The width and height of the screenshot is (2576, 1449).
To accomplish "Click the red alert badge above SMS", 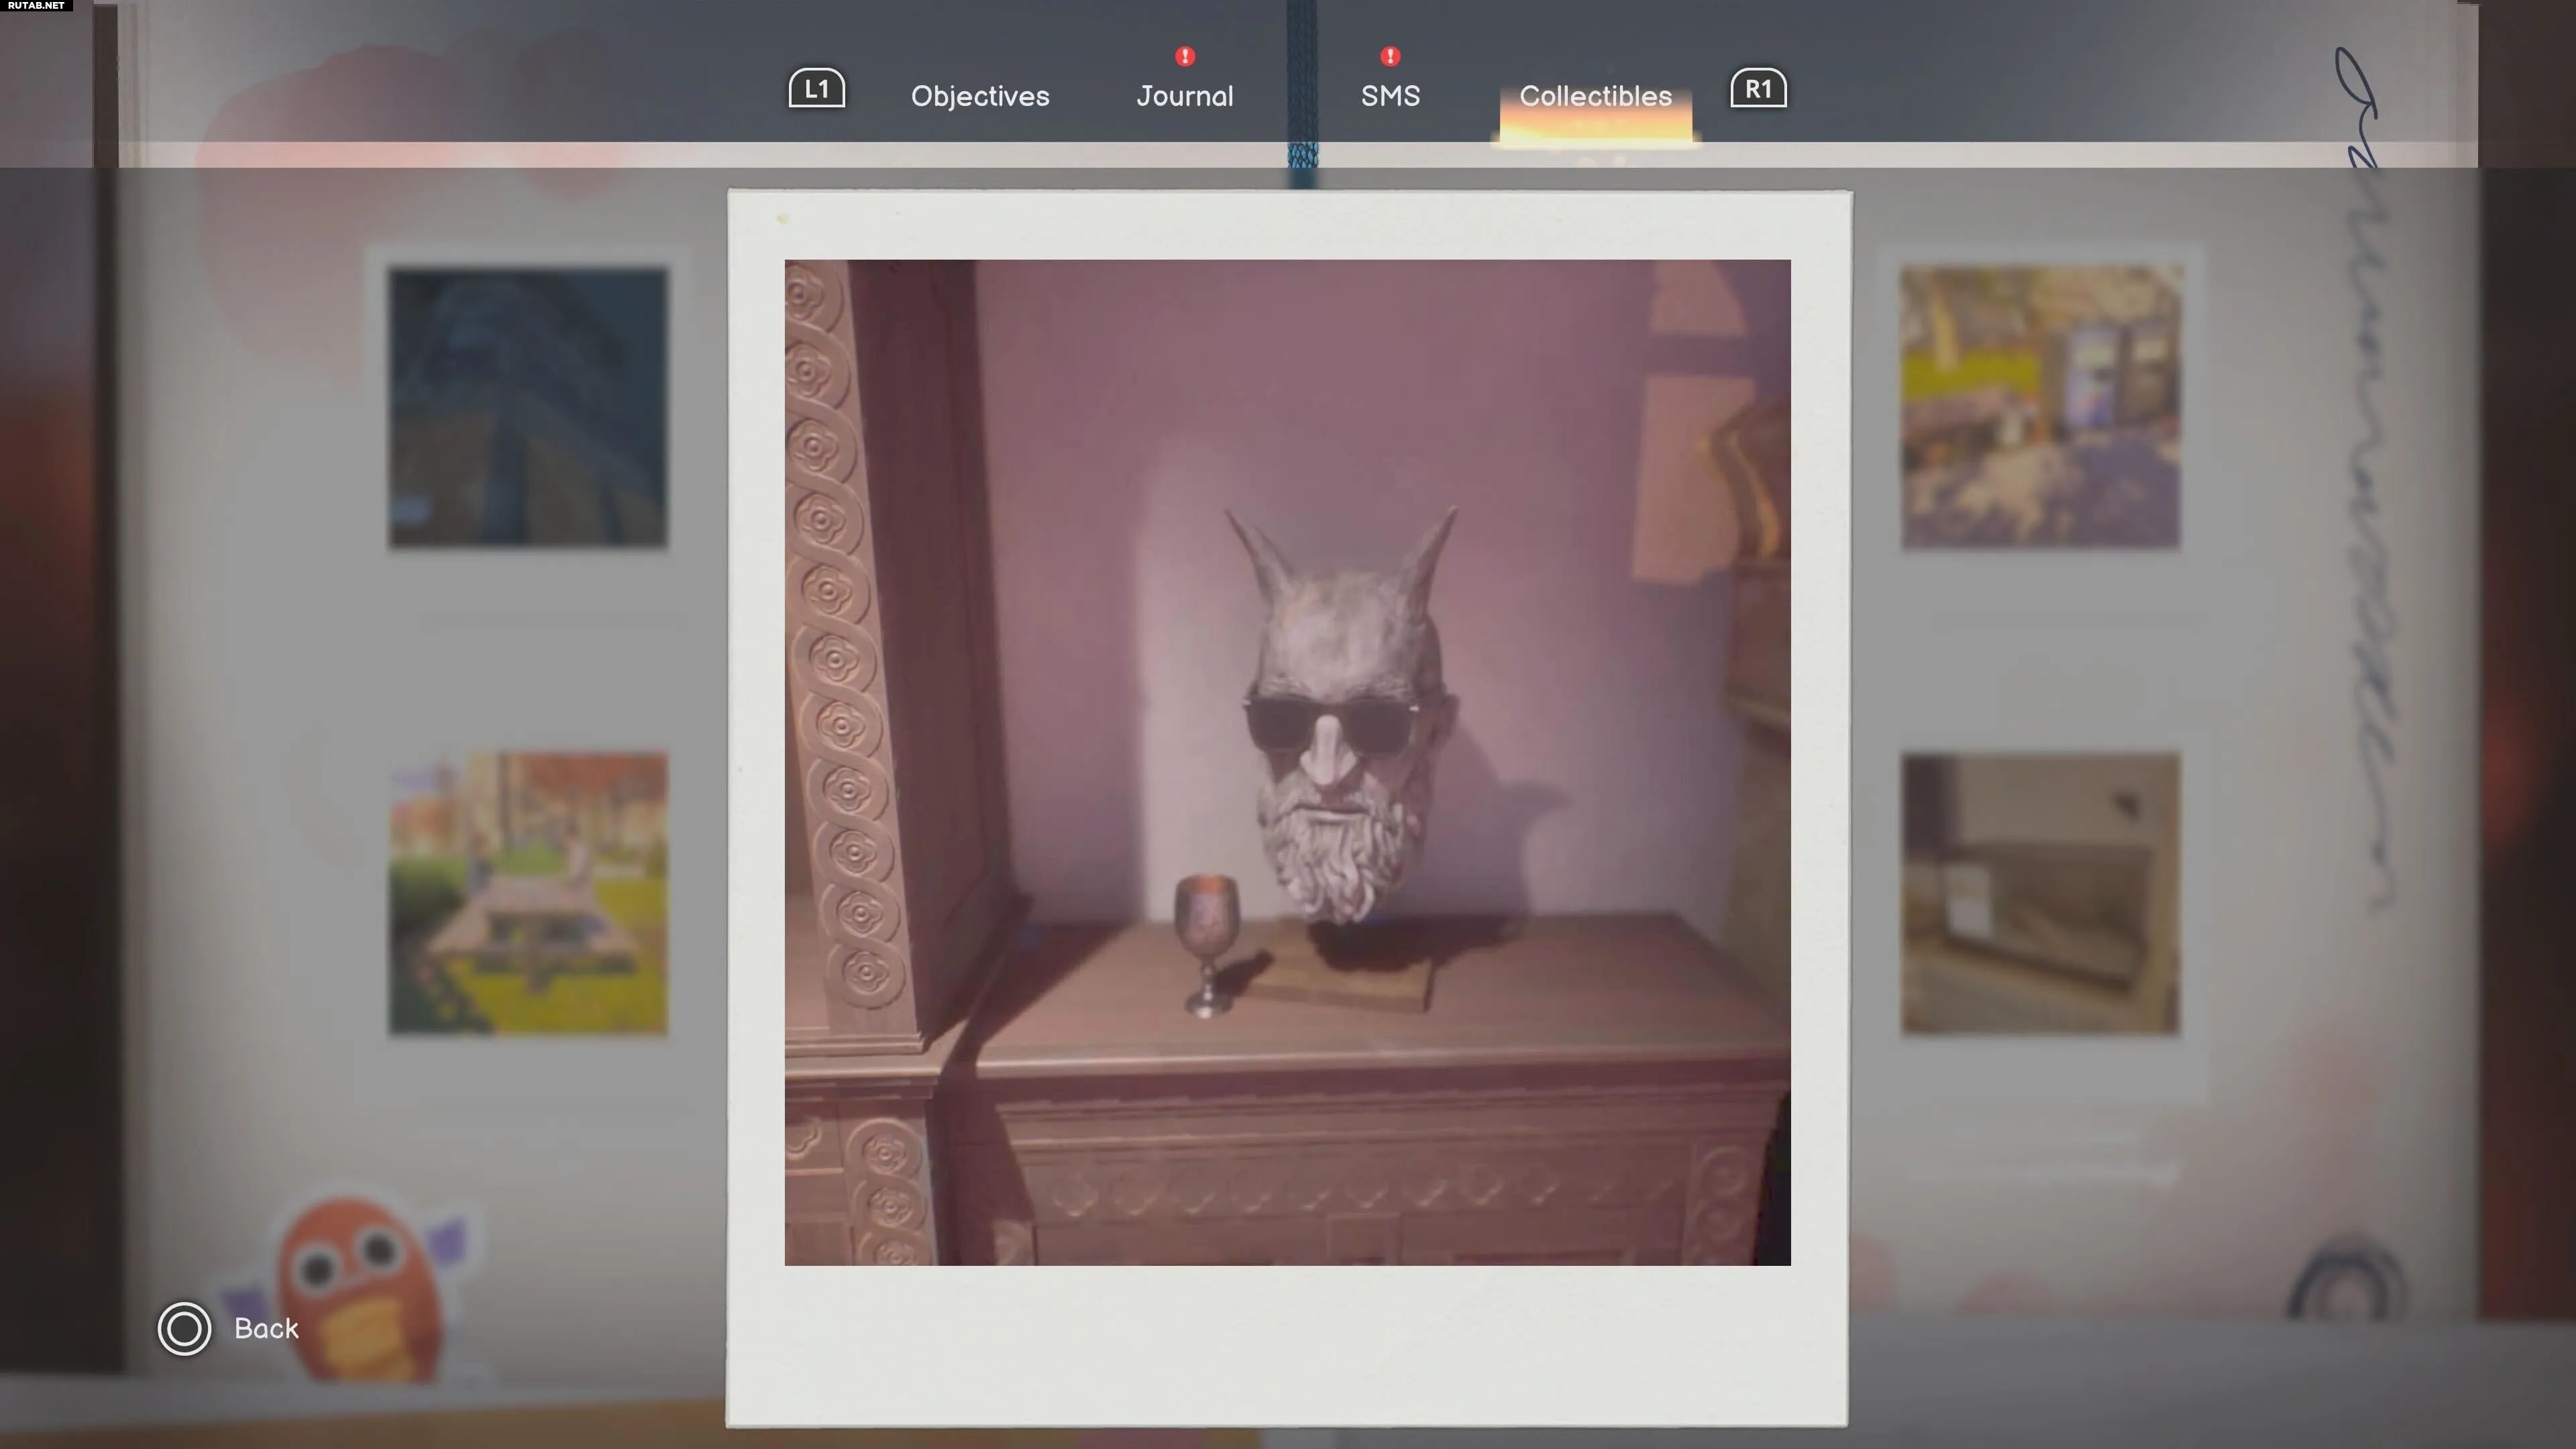I will [1390, 56].
